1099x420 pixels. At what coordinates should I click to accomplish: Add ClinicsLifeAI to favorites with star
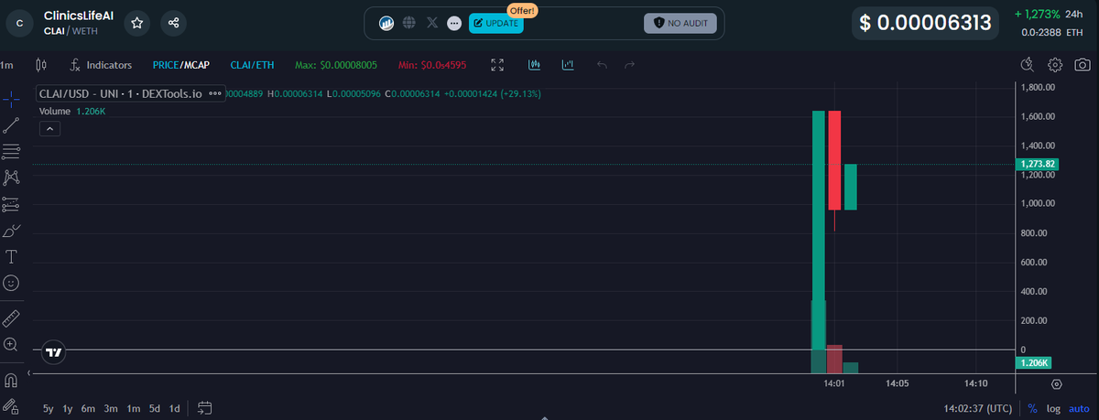click(136, 24)
